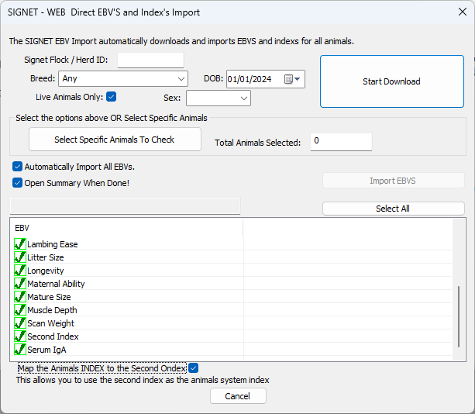Screen dimensions: 475x414
Task: Click the progress bar above EBV list
Action: (x=125, y=206)
